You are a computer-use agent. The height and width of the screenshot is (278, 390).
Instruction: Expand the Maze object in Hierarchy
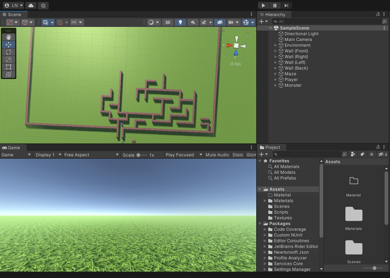(x=275, y=74)
